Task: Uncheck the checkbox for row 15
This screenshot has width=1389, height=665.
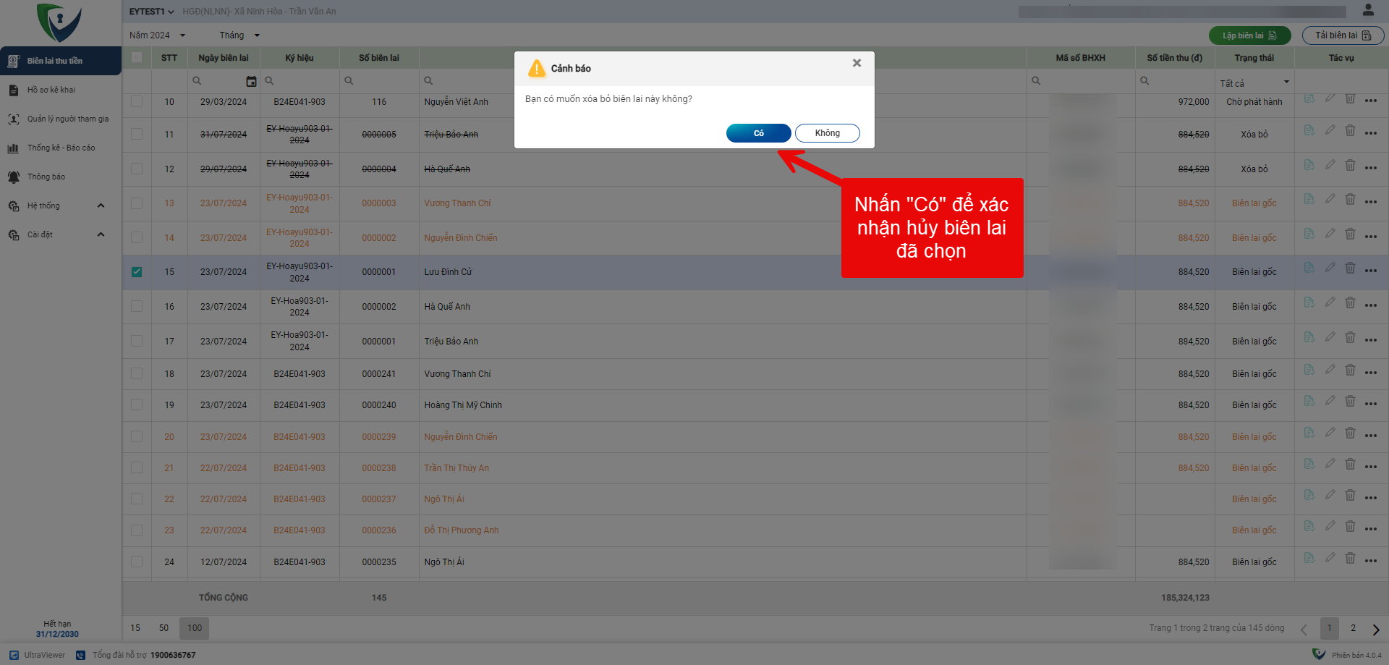Action: coord(137,272)
